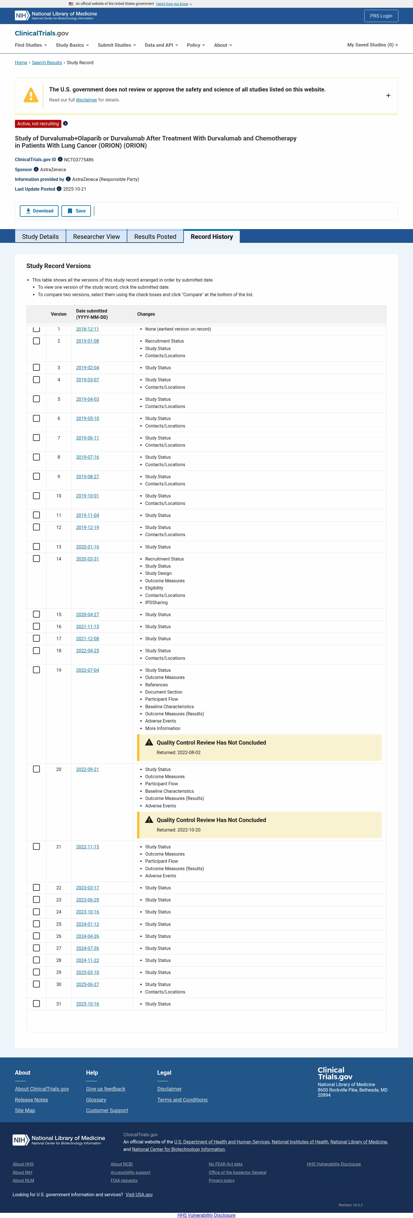
Task: Click the Download button
Action: click(x=39, y=211)
